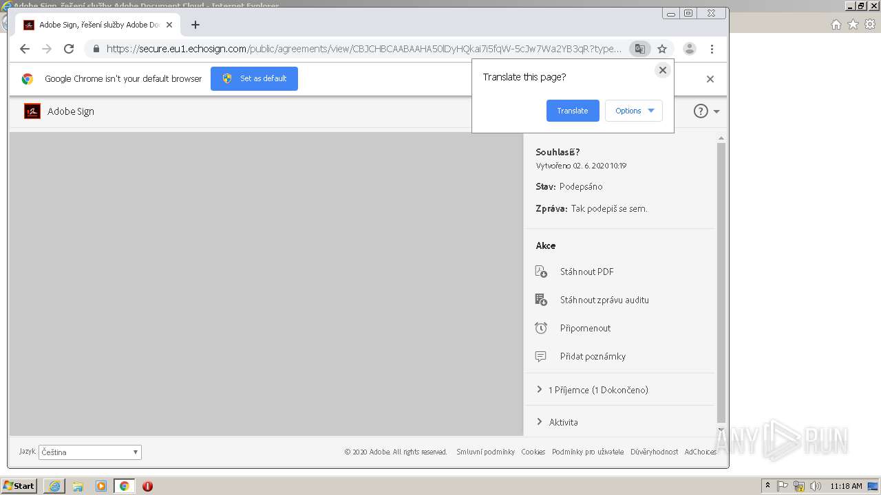Click the Stáhnout PDF icon
Image resolution: width=881 pixels, height=495 pixels.
[x=541, y=272]
